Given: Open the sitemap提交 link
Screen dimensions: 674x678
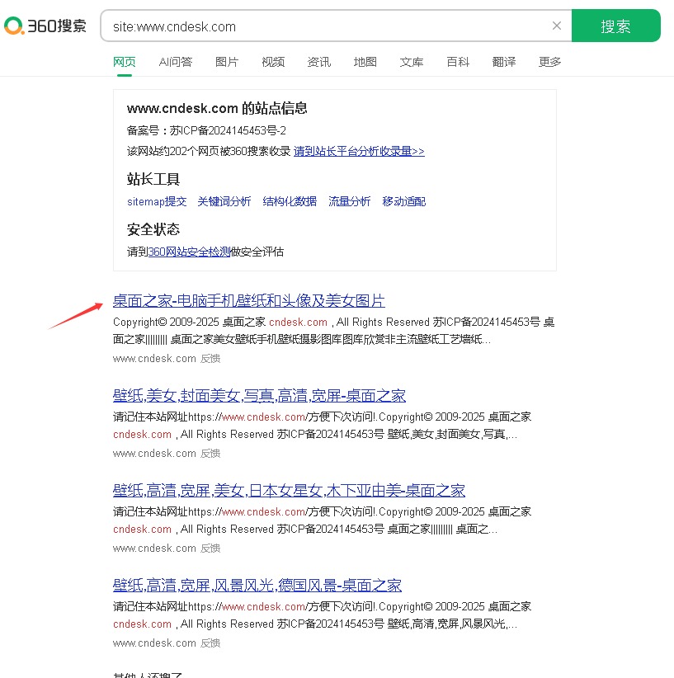Looking at the screenshot, I should coord(157,201).
